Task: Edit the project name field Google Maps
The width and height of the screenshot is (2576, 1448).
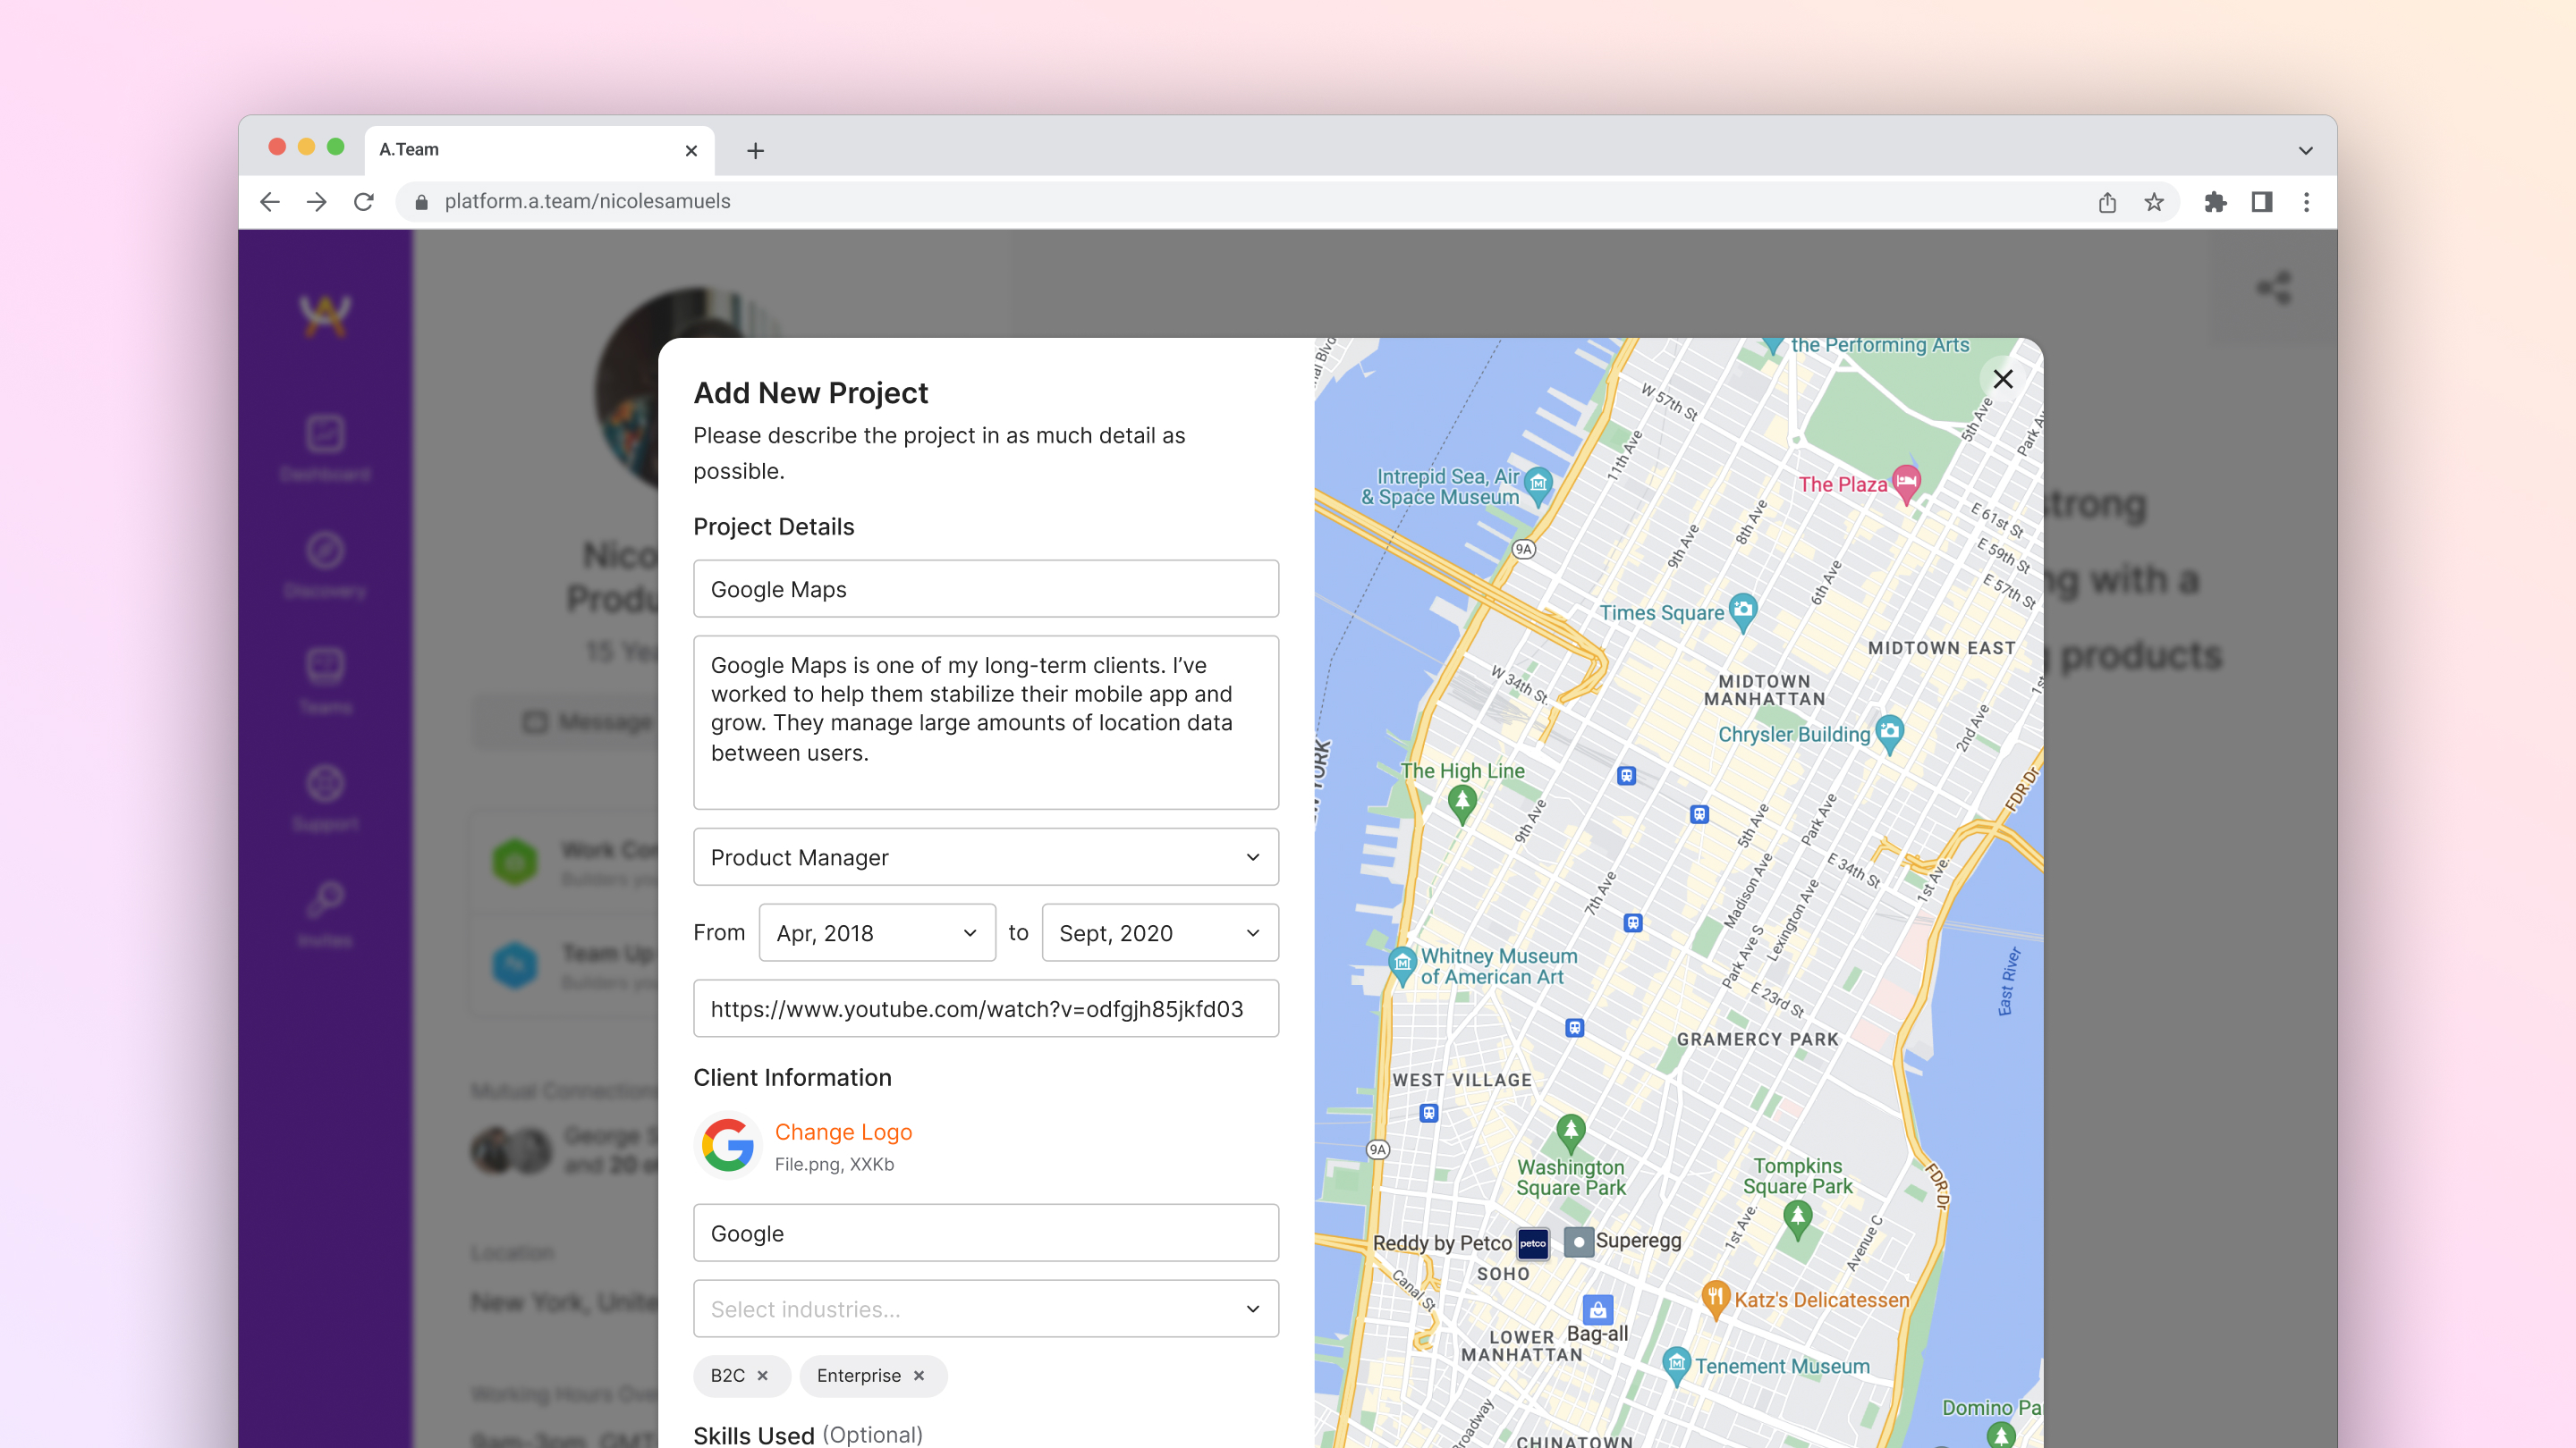Action: click(x=986, y=589)
